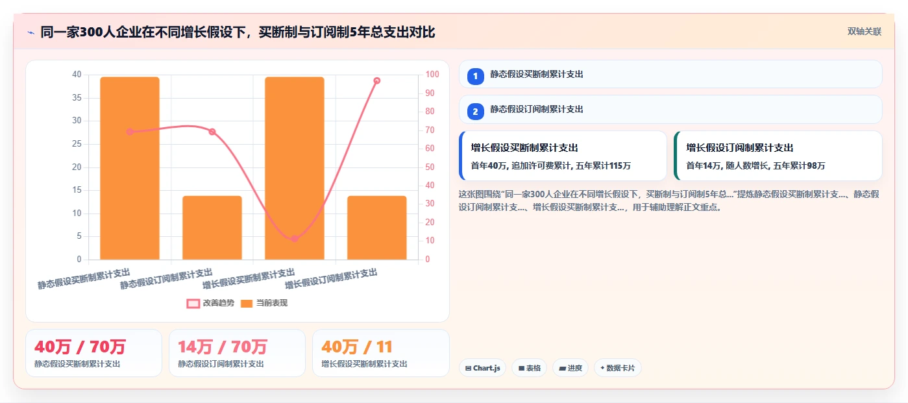Select list item text 静态假设订阅制累计支出 beside badge 2
This screenshot has width=908, height=403.
tap(537, 110)
